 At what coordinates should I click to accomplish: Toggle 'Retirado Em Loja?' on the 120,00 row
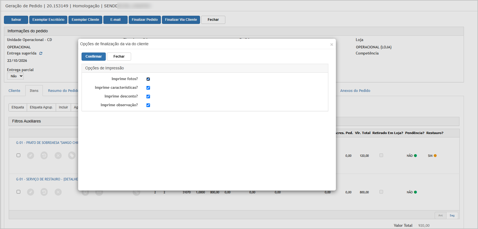[x=381, y=155]
